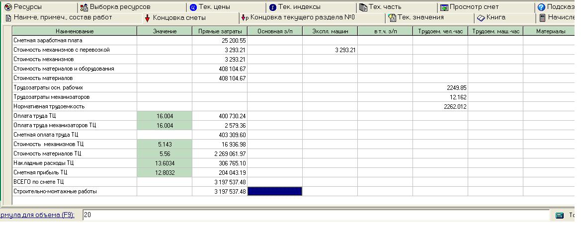582x227 pixels.
Task: Click the formula field containing 20
Action: pos(316,215)
